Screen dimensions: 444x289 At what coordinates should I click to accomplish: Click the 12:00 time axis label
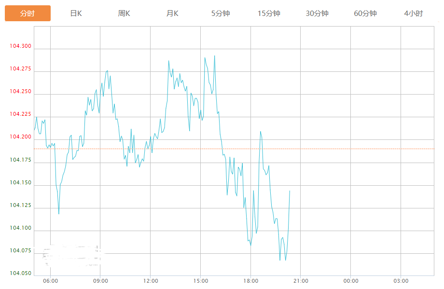[x=151, y=281]
